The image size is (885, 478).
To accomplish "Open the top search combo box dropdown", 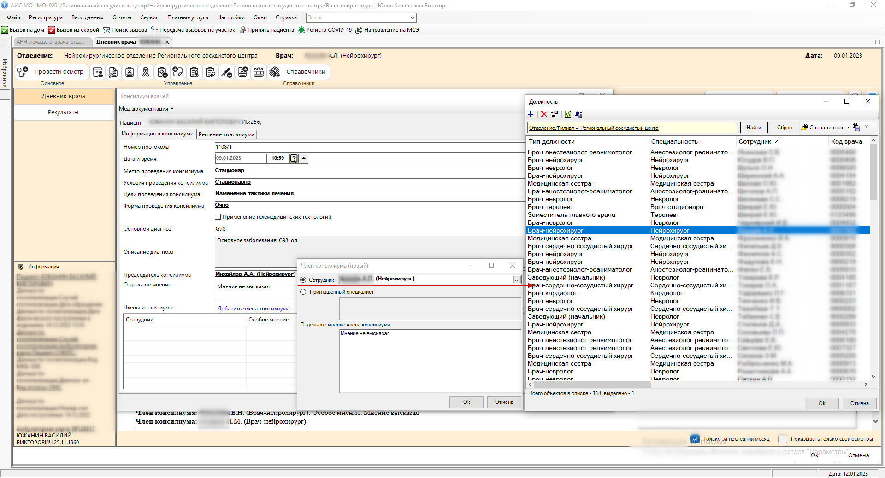I will [412, 17].
